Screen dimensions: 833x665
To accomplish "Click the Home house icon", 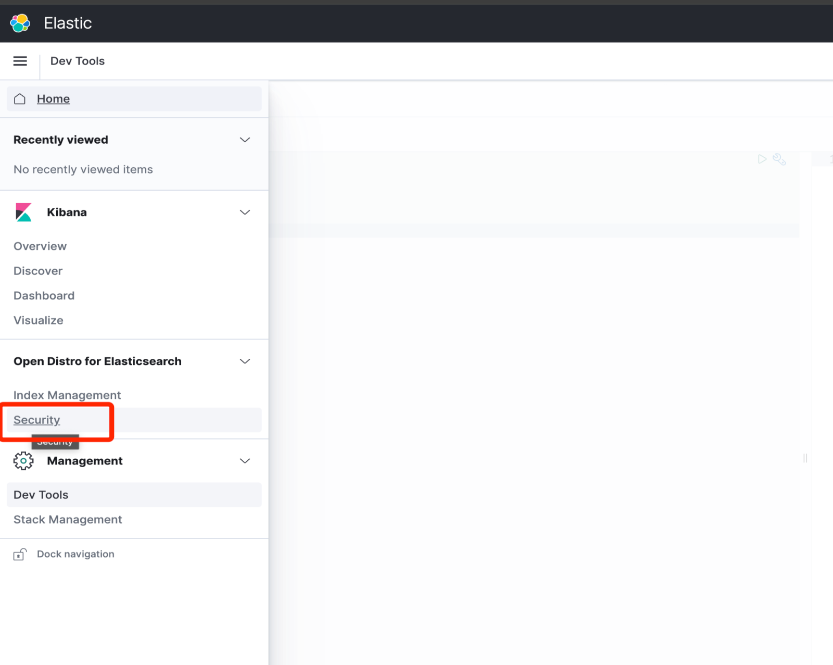I will coord(20,99).
